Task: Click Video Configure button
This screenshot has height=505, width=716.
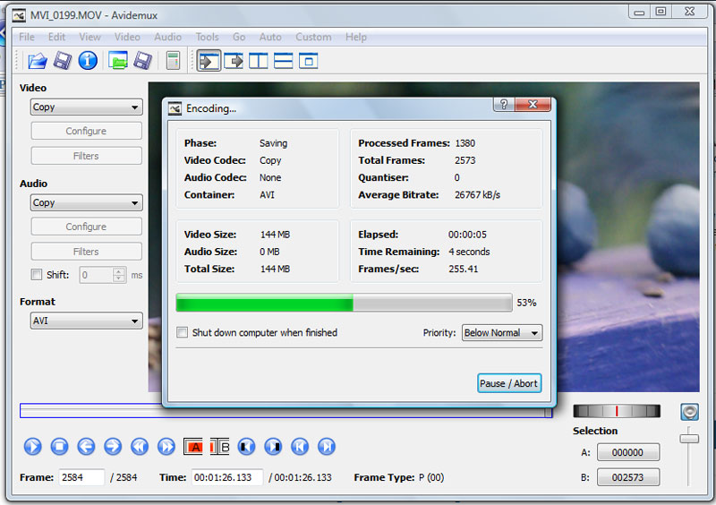Action: pyautogui.click(x=86, y=131)
